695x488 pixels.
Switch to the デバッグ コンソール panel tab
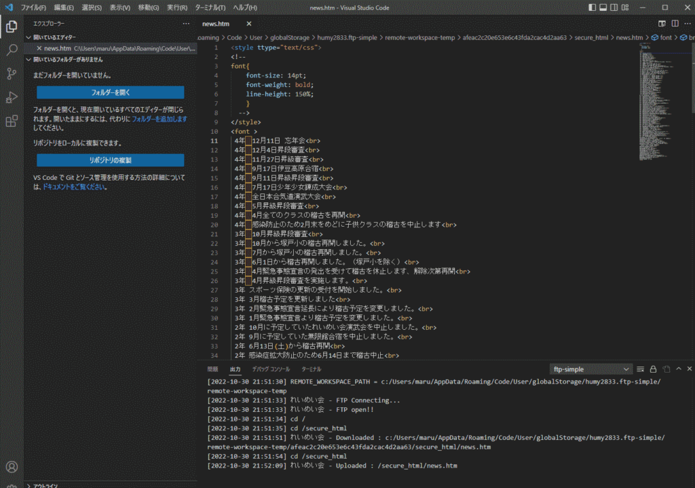click(270, 369)
